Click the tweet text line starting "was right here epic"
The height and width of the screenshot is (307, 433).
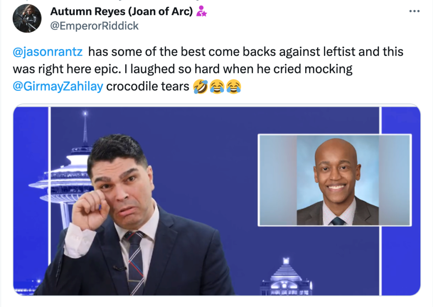pyautogui.click(x=183, y=69)
